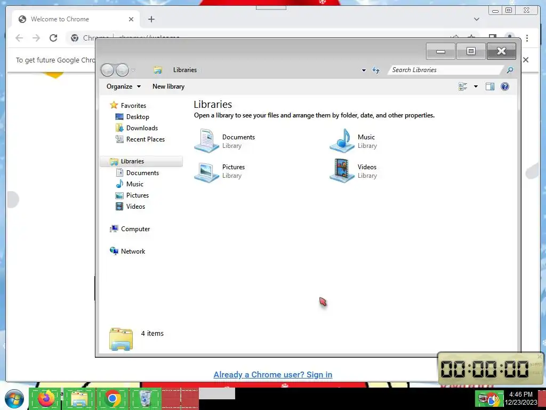Click the Change your view icon

click(463, 86)
